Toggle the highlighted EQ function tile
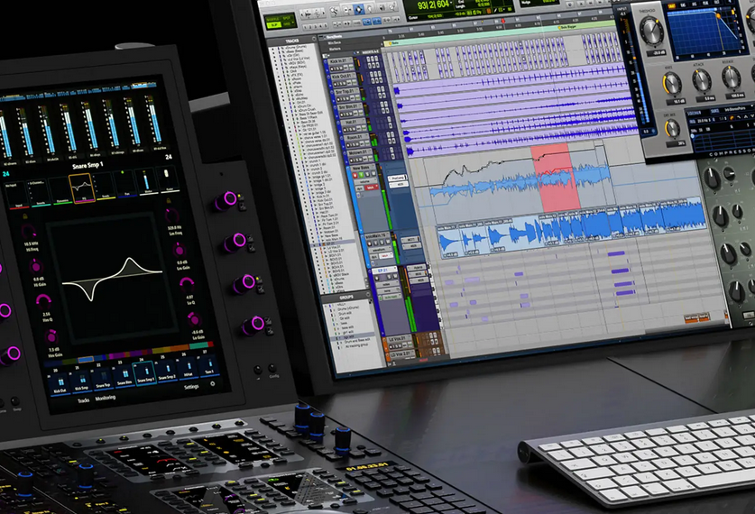This screenshot has width=755, height=514. (x=82, y=188)
